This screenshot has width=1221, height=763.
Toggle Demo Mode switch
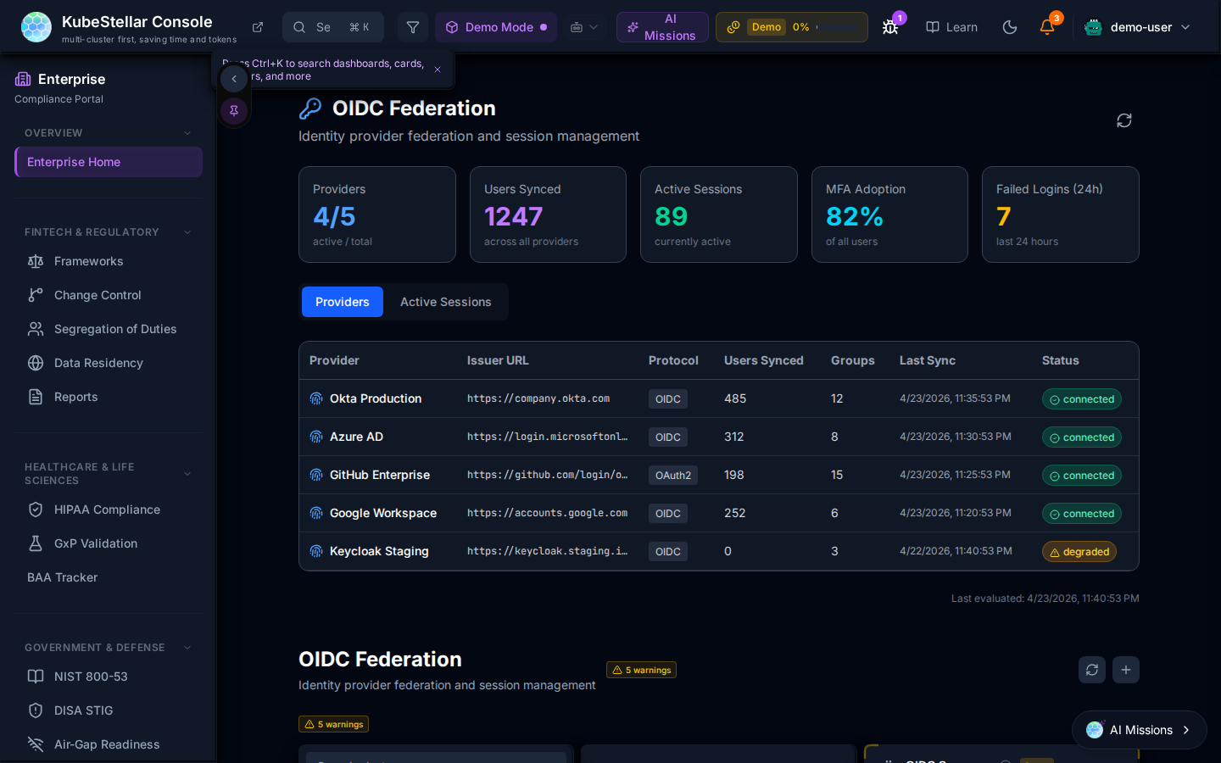(496, 27)
